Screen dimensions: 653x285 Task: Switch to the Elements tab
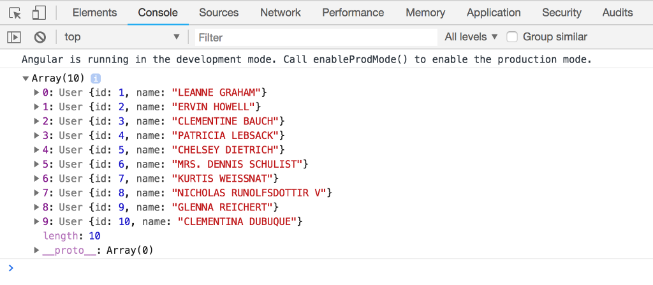[94, 13]
